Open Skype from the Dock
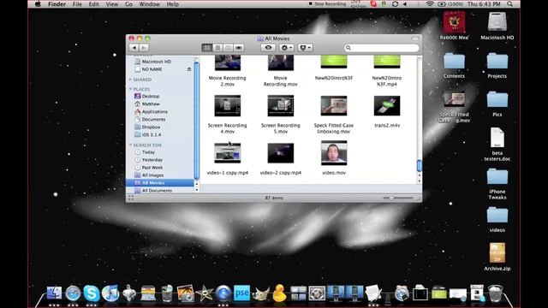548x308 pixels. pos(92,293)
